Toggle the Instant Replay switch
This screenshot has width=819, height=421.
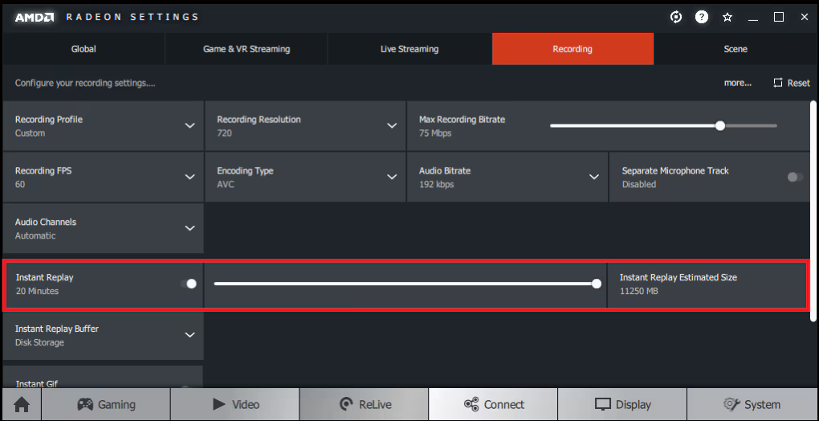189,284
